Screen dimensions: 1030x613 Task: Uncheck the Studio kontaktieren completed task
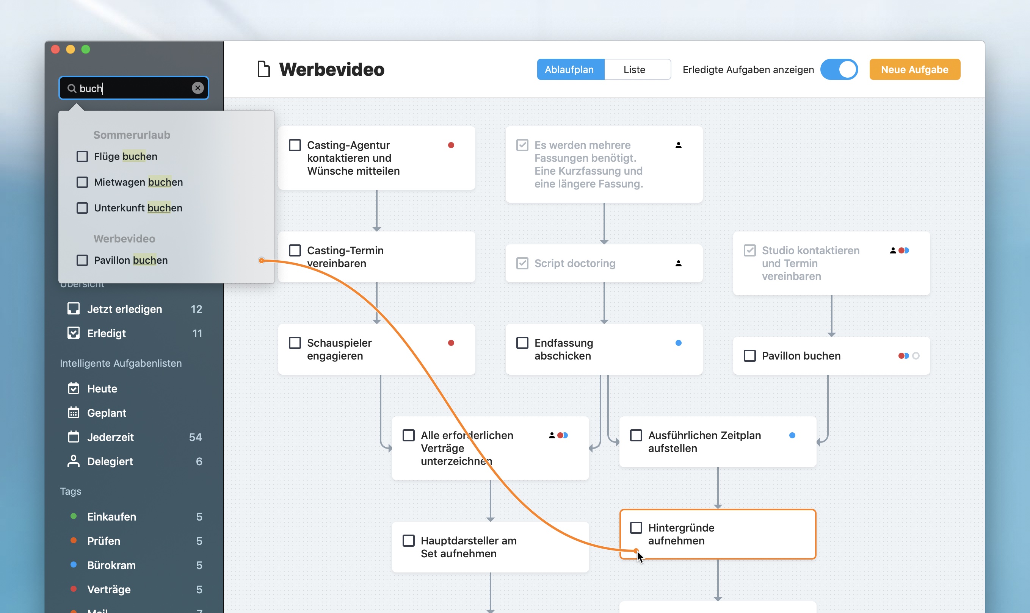click(749, 250)
